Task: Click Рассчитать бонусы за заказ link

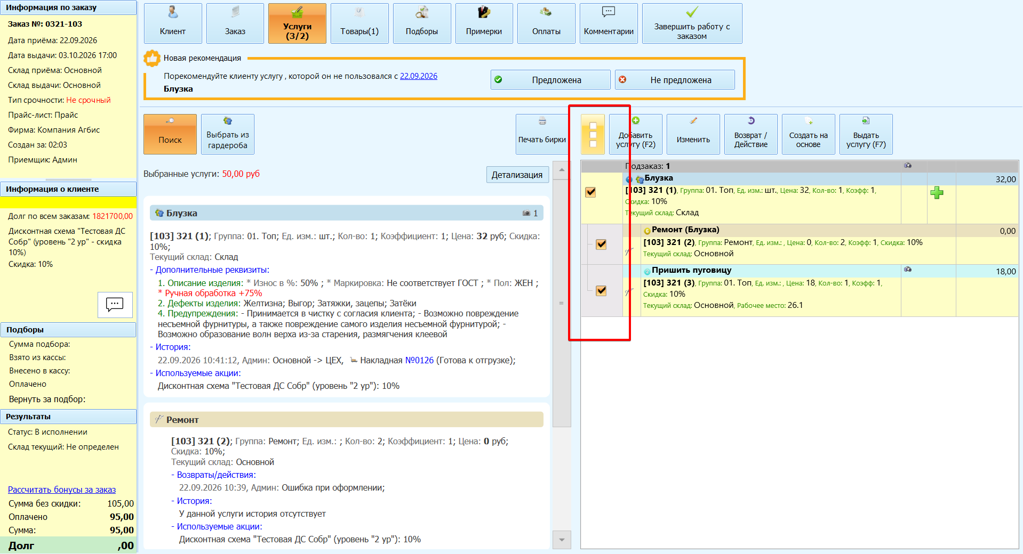Action: pyautogui.click(x=62, y=490)
